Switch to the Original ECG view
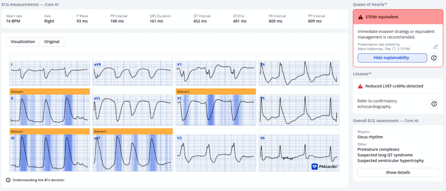Screen dimensions: 446x191 52,42
